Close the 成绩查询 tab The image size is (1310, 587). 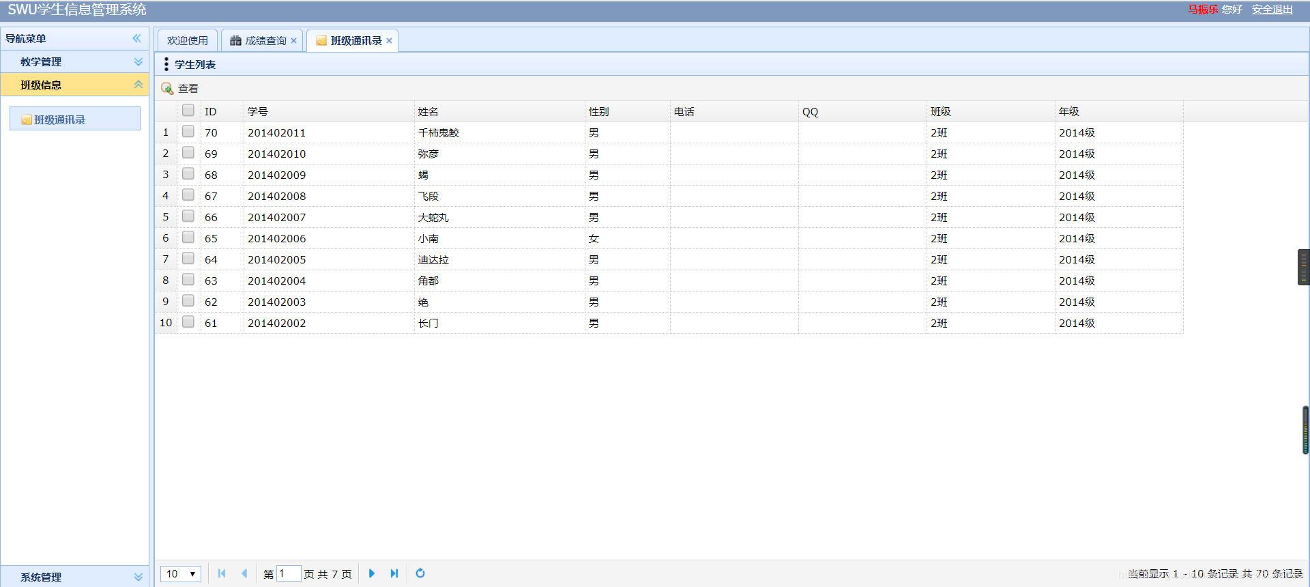(x=294, y=41)
